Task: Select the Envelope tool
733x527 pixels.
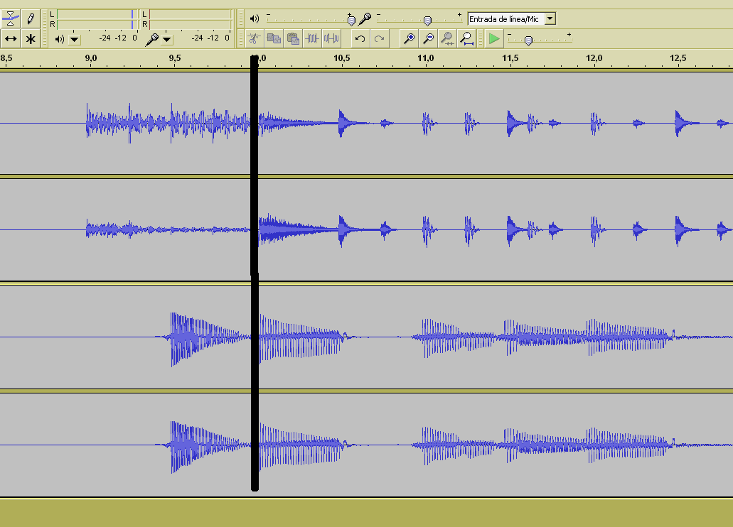Action: [x=10, y=18]
